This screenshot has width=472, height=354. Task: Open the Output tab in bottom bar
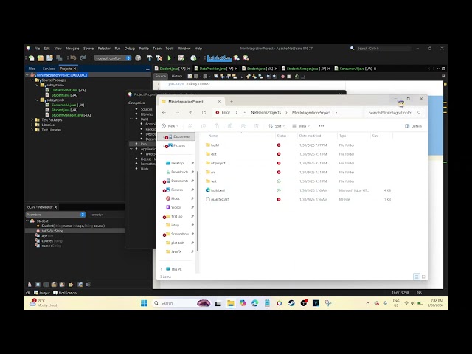(42, 293)
